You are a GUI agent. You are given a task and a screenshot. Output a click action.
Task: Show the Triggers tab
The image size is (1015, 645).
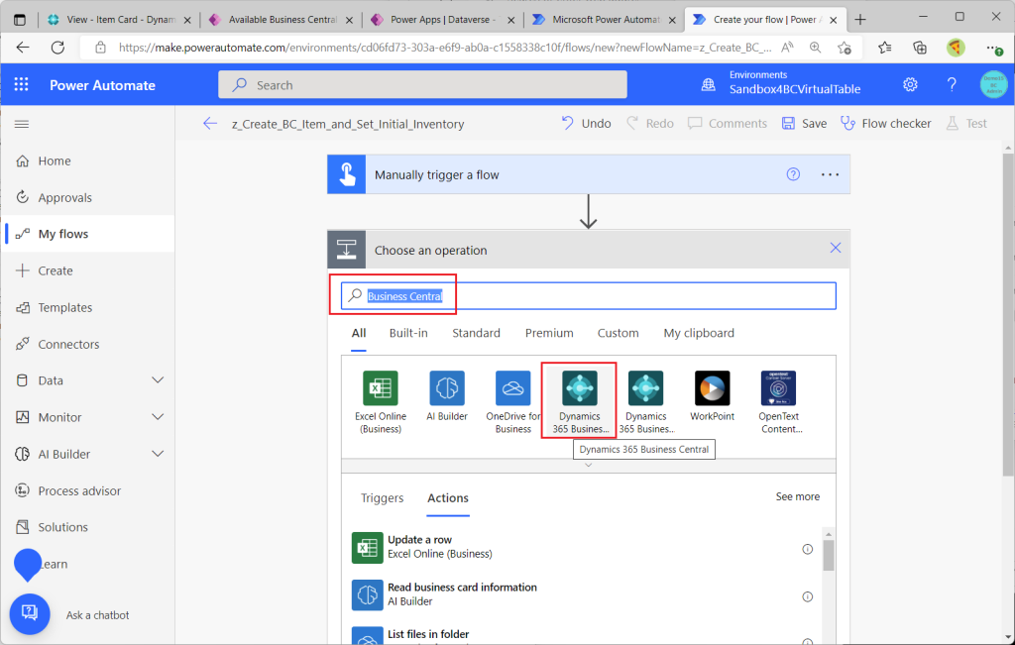click(x=382, y=498)
